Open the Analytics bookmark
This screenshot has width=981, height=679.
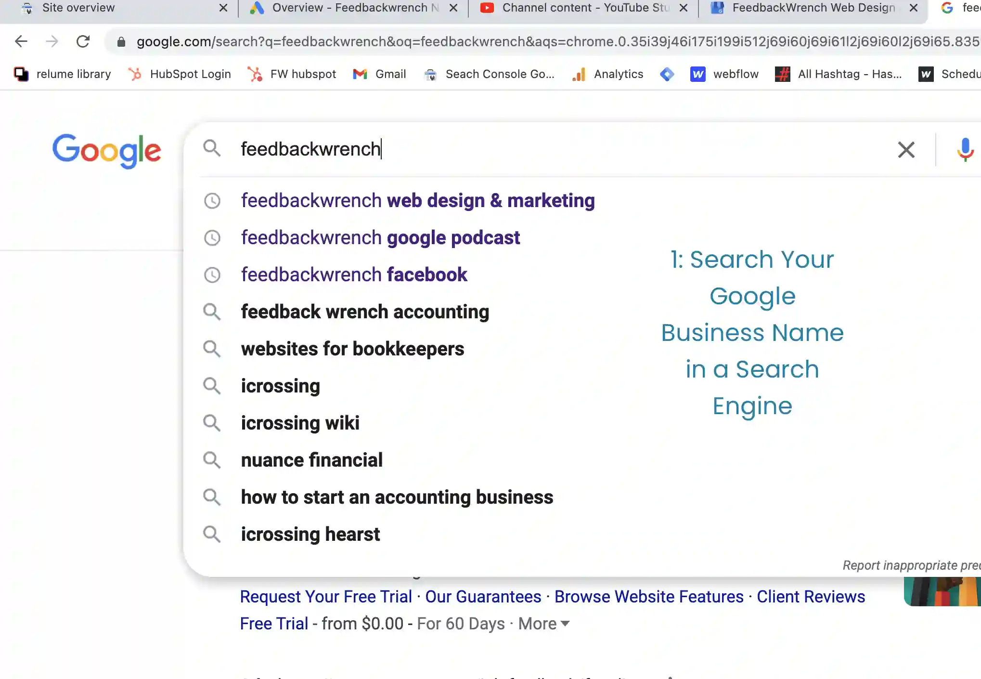(x=607, y=74)
